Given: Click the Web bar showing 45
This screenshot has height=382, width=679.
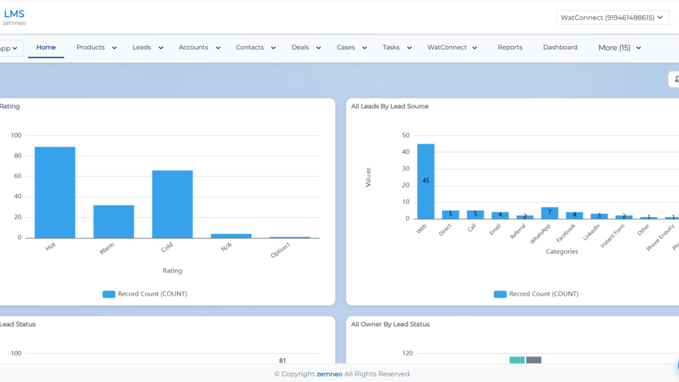Looking at the screenshot, I should [426, 181].
